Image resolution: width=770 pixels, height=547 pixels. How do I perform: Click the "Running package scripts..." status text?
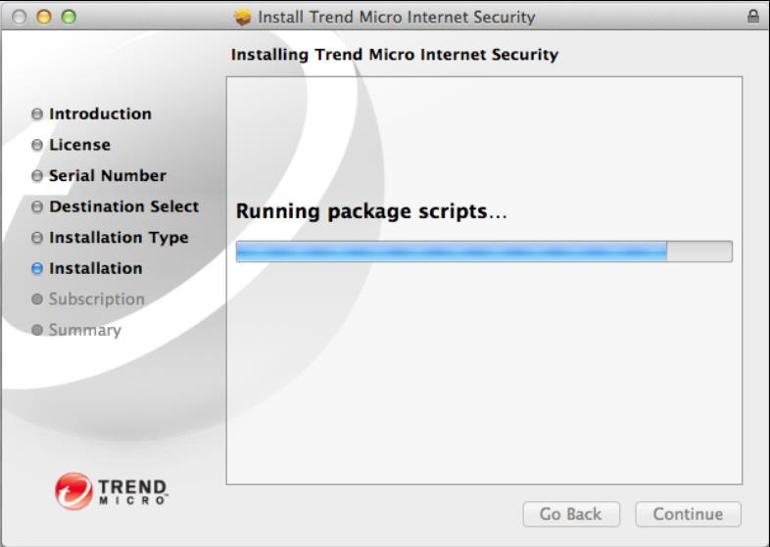click(371, 211)
